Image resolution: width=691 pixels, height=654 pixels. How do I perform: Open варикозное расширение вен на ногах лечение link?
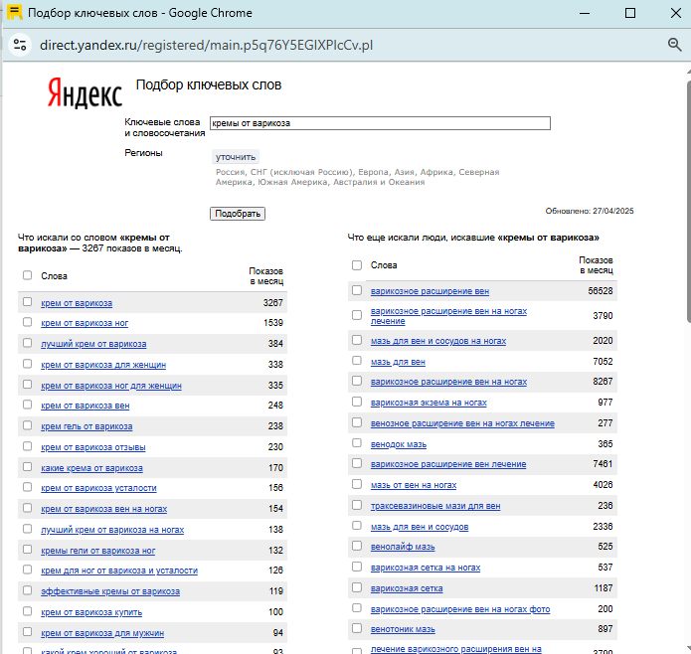448,316
